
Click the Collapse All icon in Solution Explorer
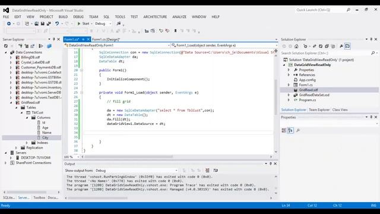point(327,46)
